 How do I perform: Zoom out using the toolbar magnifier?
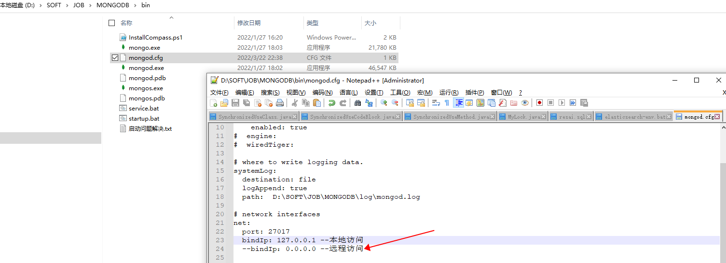(395, 103)
